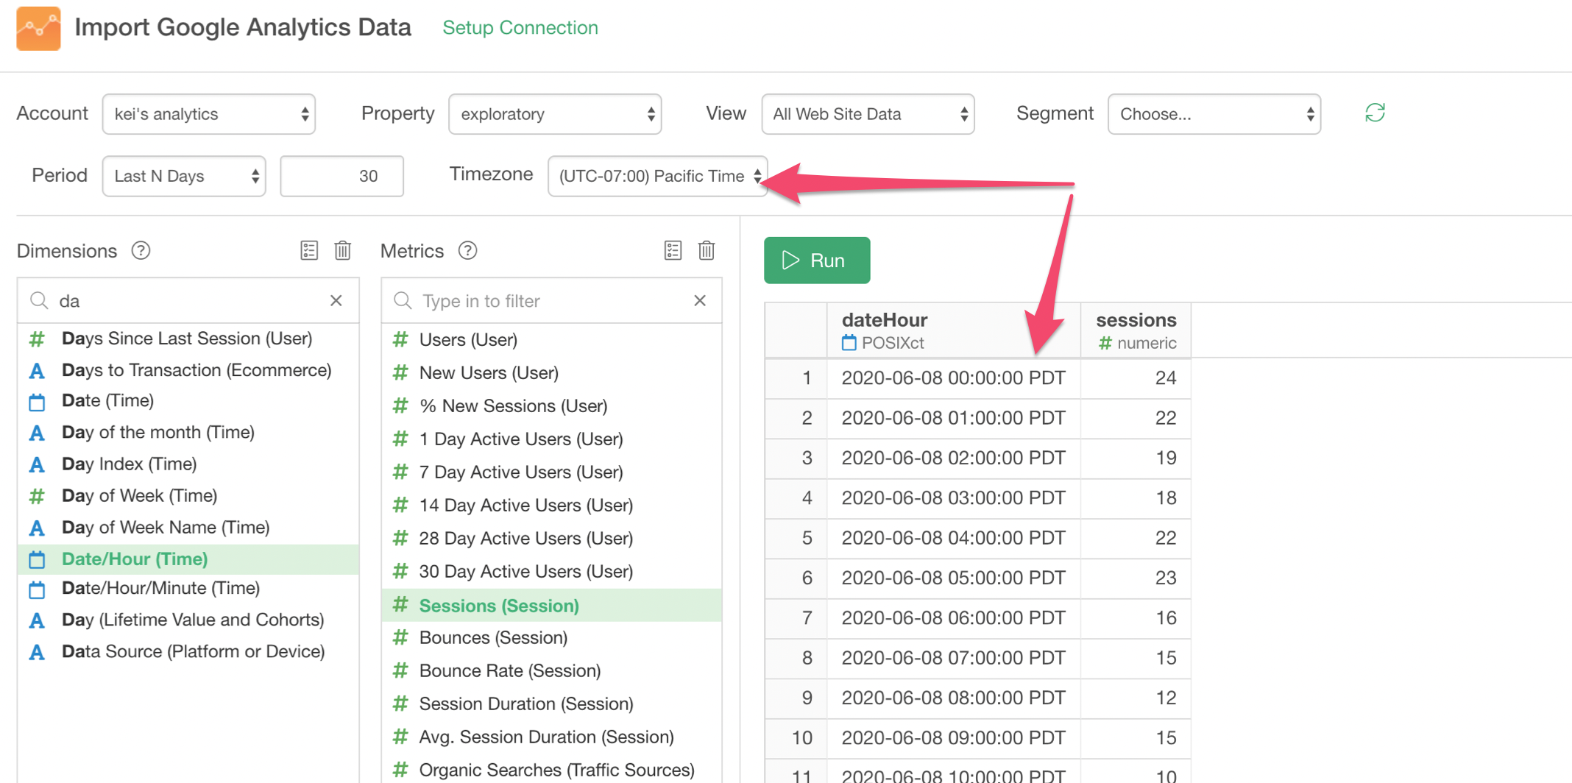Click the calendar icon next to Date/Hour/Minute (Time)

click(37, 589)
